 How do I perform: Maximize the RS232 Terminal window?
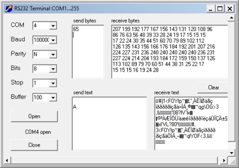[220, 9]
